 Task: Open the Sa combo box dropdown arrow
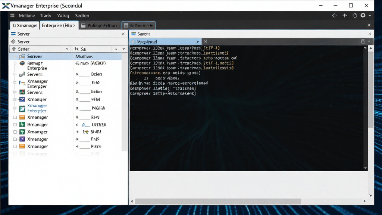point(116,49)
